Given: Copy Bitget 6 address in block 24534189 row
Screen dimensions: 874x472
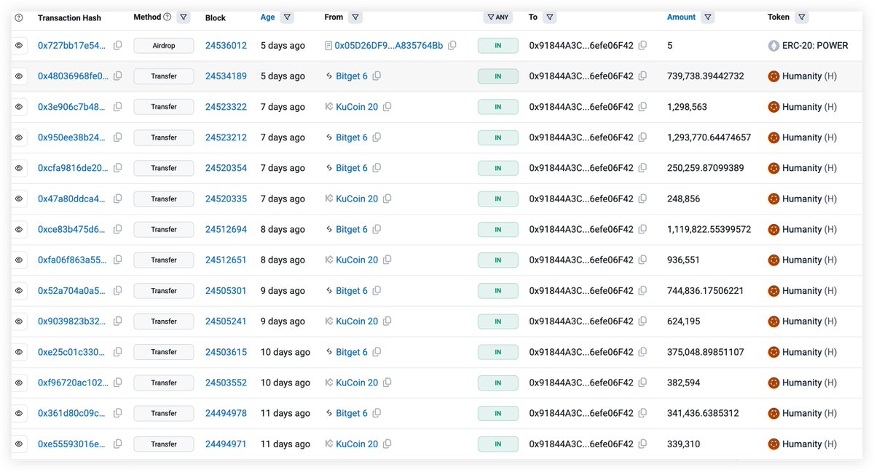Looking at the screenshot, I should 377,76.
